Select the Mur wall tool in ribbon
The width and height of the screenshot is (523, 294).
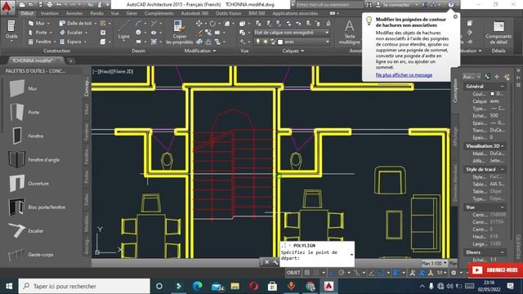[x=37, y=23]
